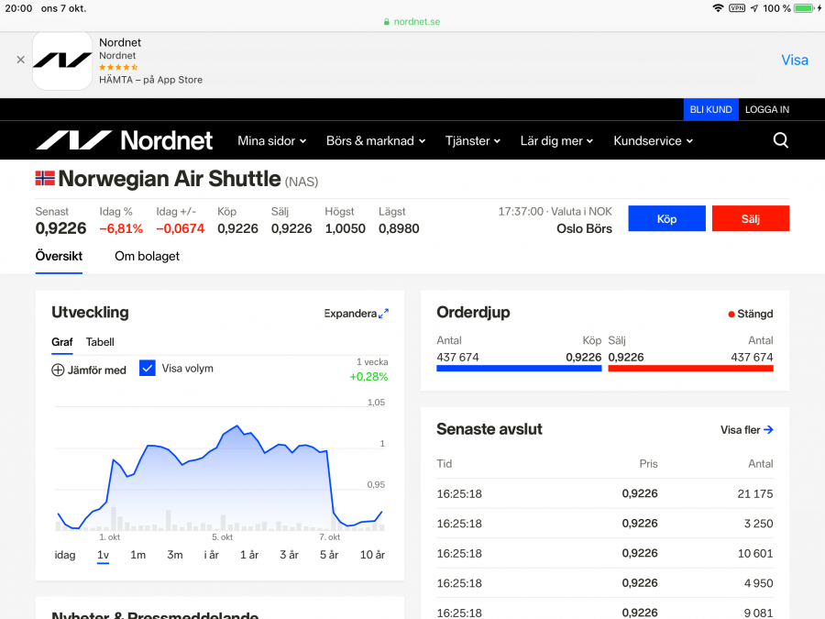The width and height of the screenshot is (825, 619).
Task: Click the Norwegian flag icon
Action: pos(45,178)
